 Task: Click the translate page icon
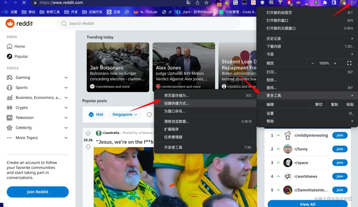pyautogui.click(x=188, y=2)
